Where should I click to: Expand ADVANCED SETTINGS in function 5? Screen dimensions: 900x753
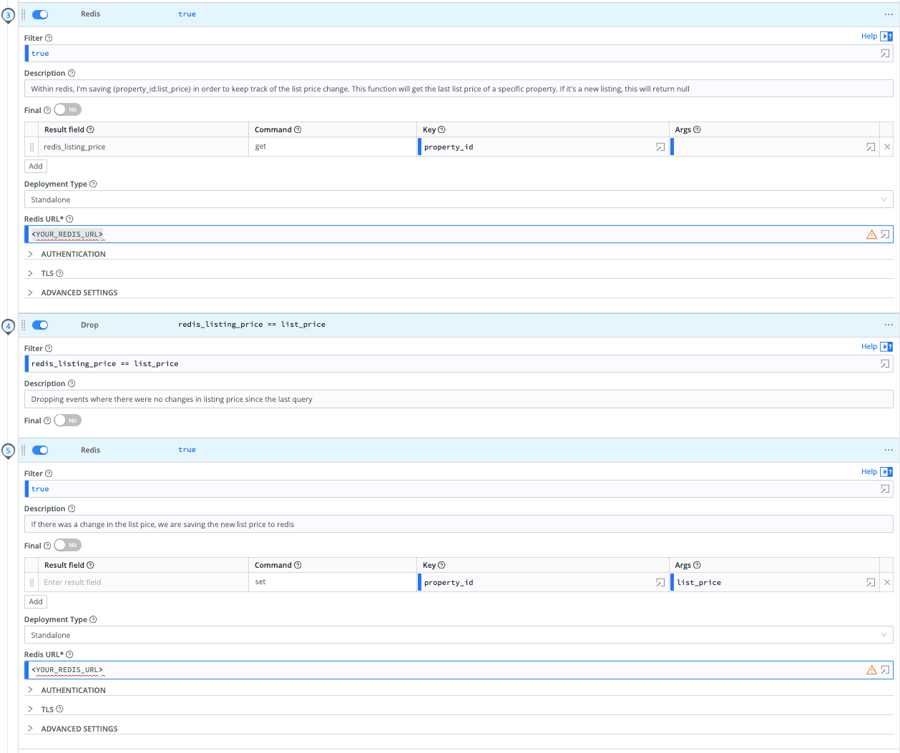(79, 729)
